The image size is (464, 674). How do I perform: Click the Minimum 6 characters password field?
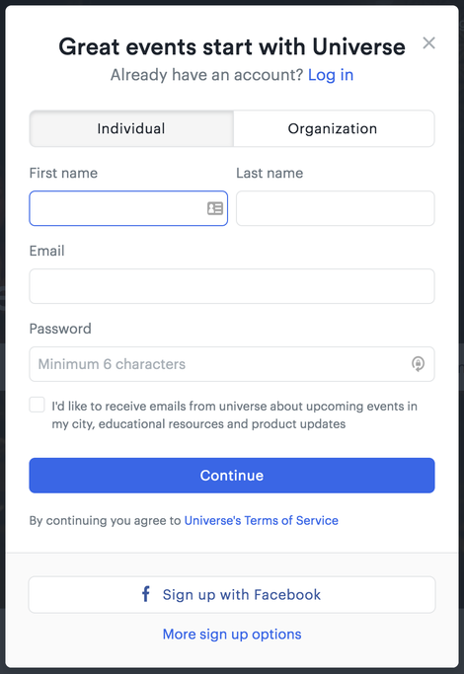[x=232, y=364]
